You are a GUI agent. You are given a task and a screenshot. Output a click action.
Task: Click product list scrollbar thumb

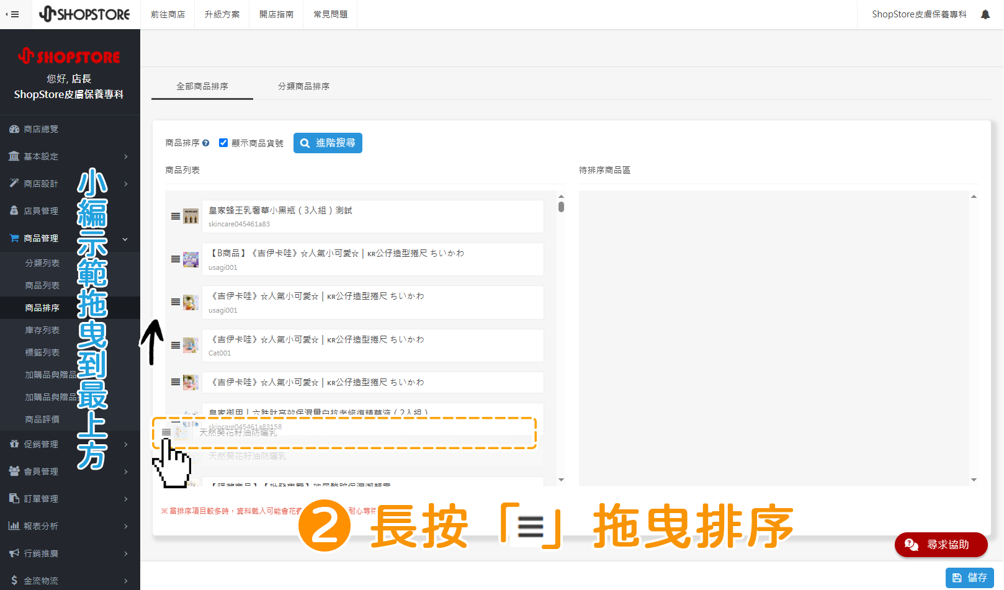(x=561, y=207)
